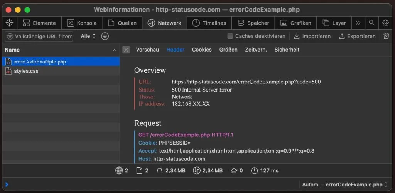Switch to the Timelines tab
The width and height of the screenshot is (395, 193).
[x=209, y=23]
